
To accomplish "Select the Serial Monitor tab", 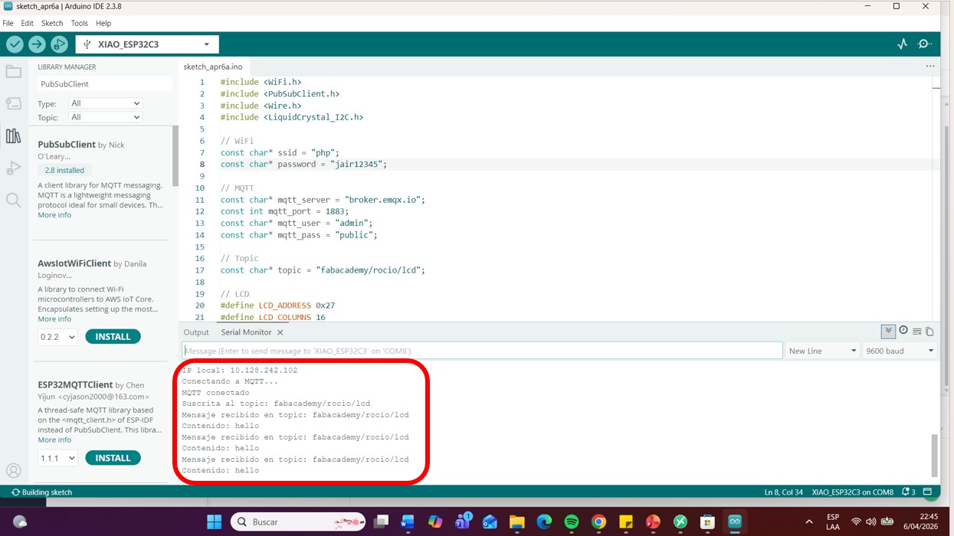I will [246, 332].
